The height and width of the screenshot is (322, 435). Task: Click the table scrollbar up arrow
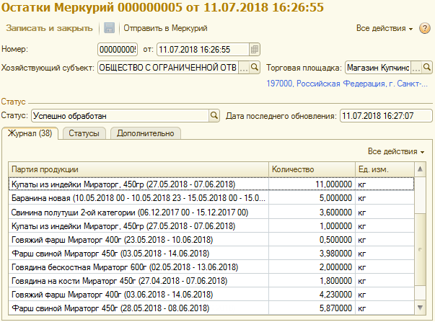420,169
